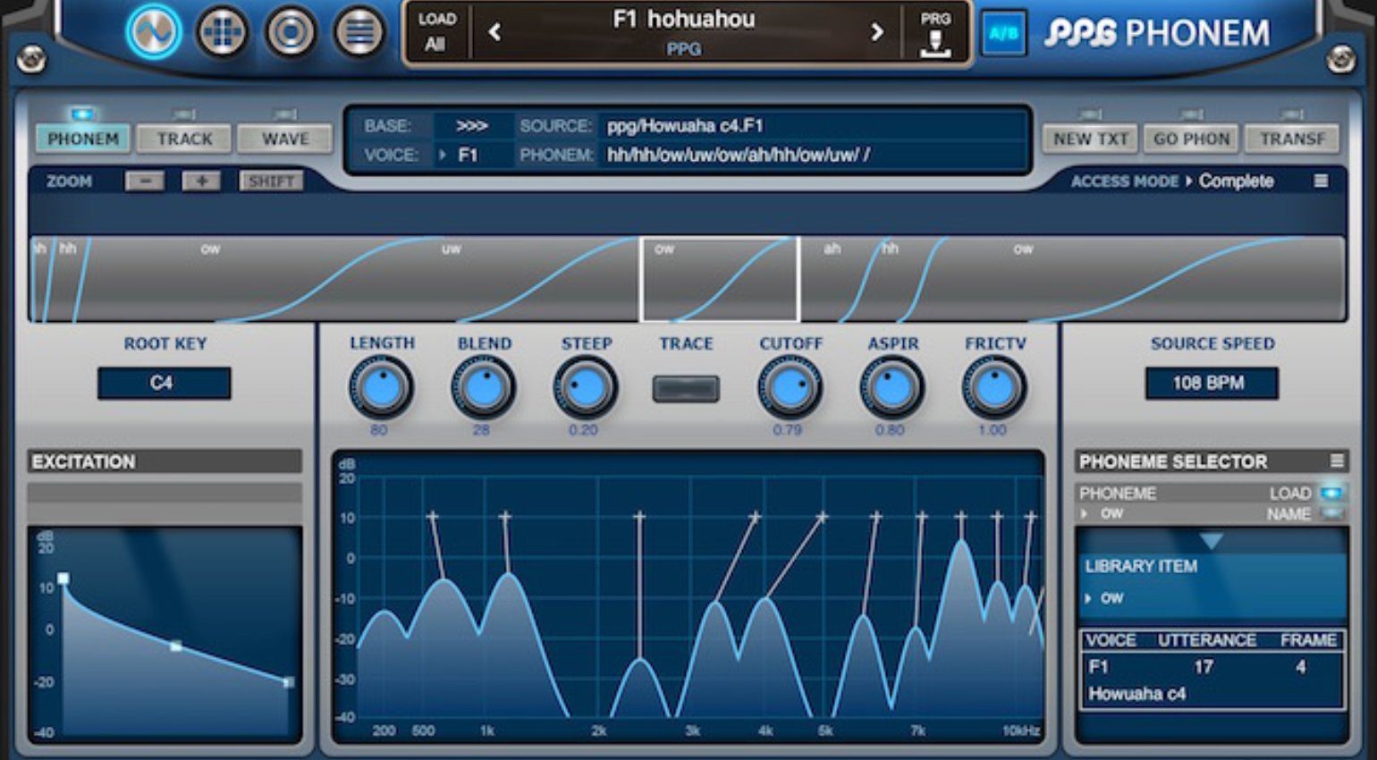Viewport: 1377px width, 760px height.
Task: Click the Root Key C4 field
Action: coord(164,383)
